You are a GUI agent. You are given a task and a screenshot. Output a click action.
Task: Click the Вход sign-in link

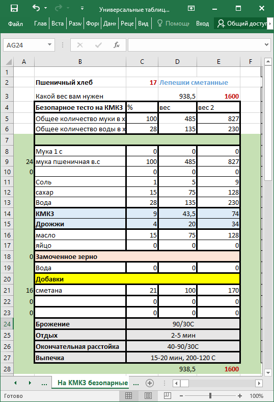tap(202, 23)
